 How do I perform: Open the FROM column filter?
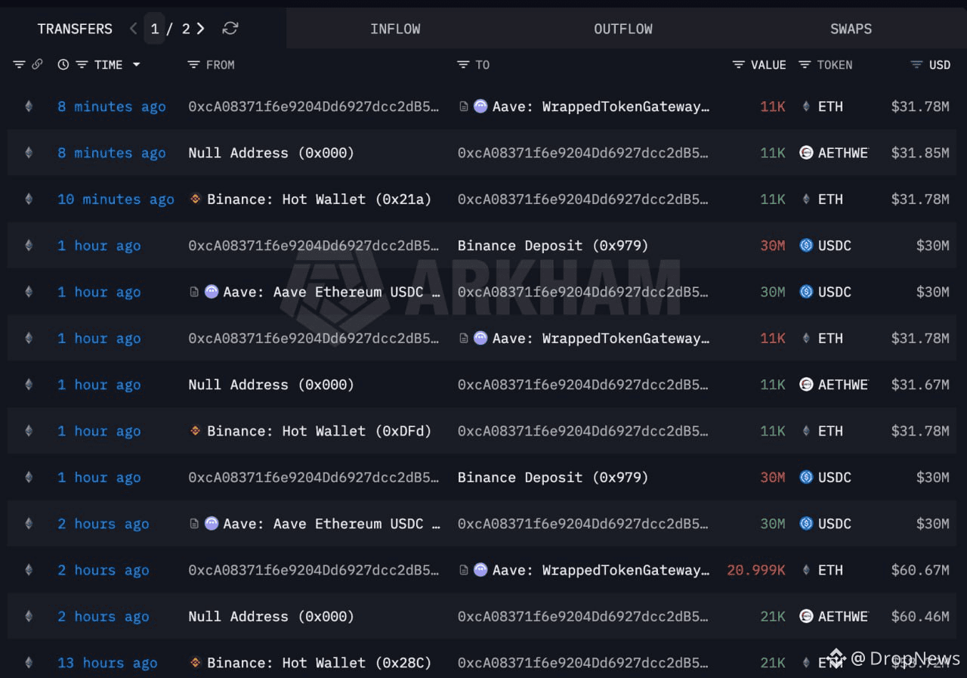pos(193,65)
